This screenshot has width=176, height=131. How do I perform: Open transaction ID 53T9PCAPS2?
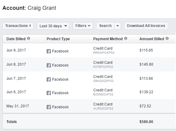point(103,67)
